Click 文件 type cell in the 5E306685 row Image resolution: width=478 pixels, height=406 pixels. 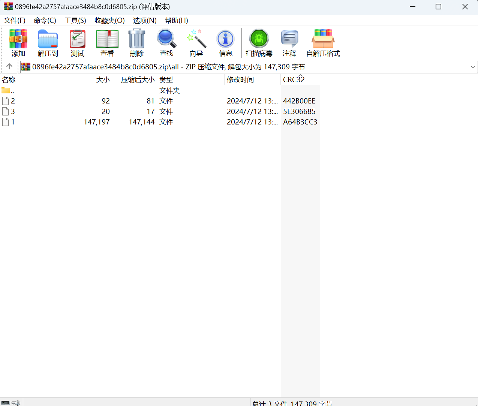coord(166,111)
